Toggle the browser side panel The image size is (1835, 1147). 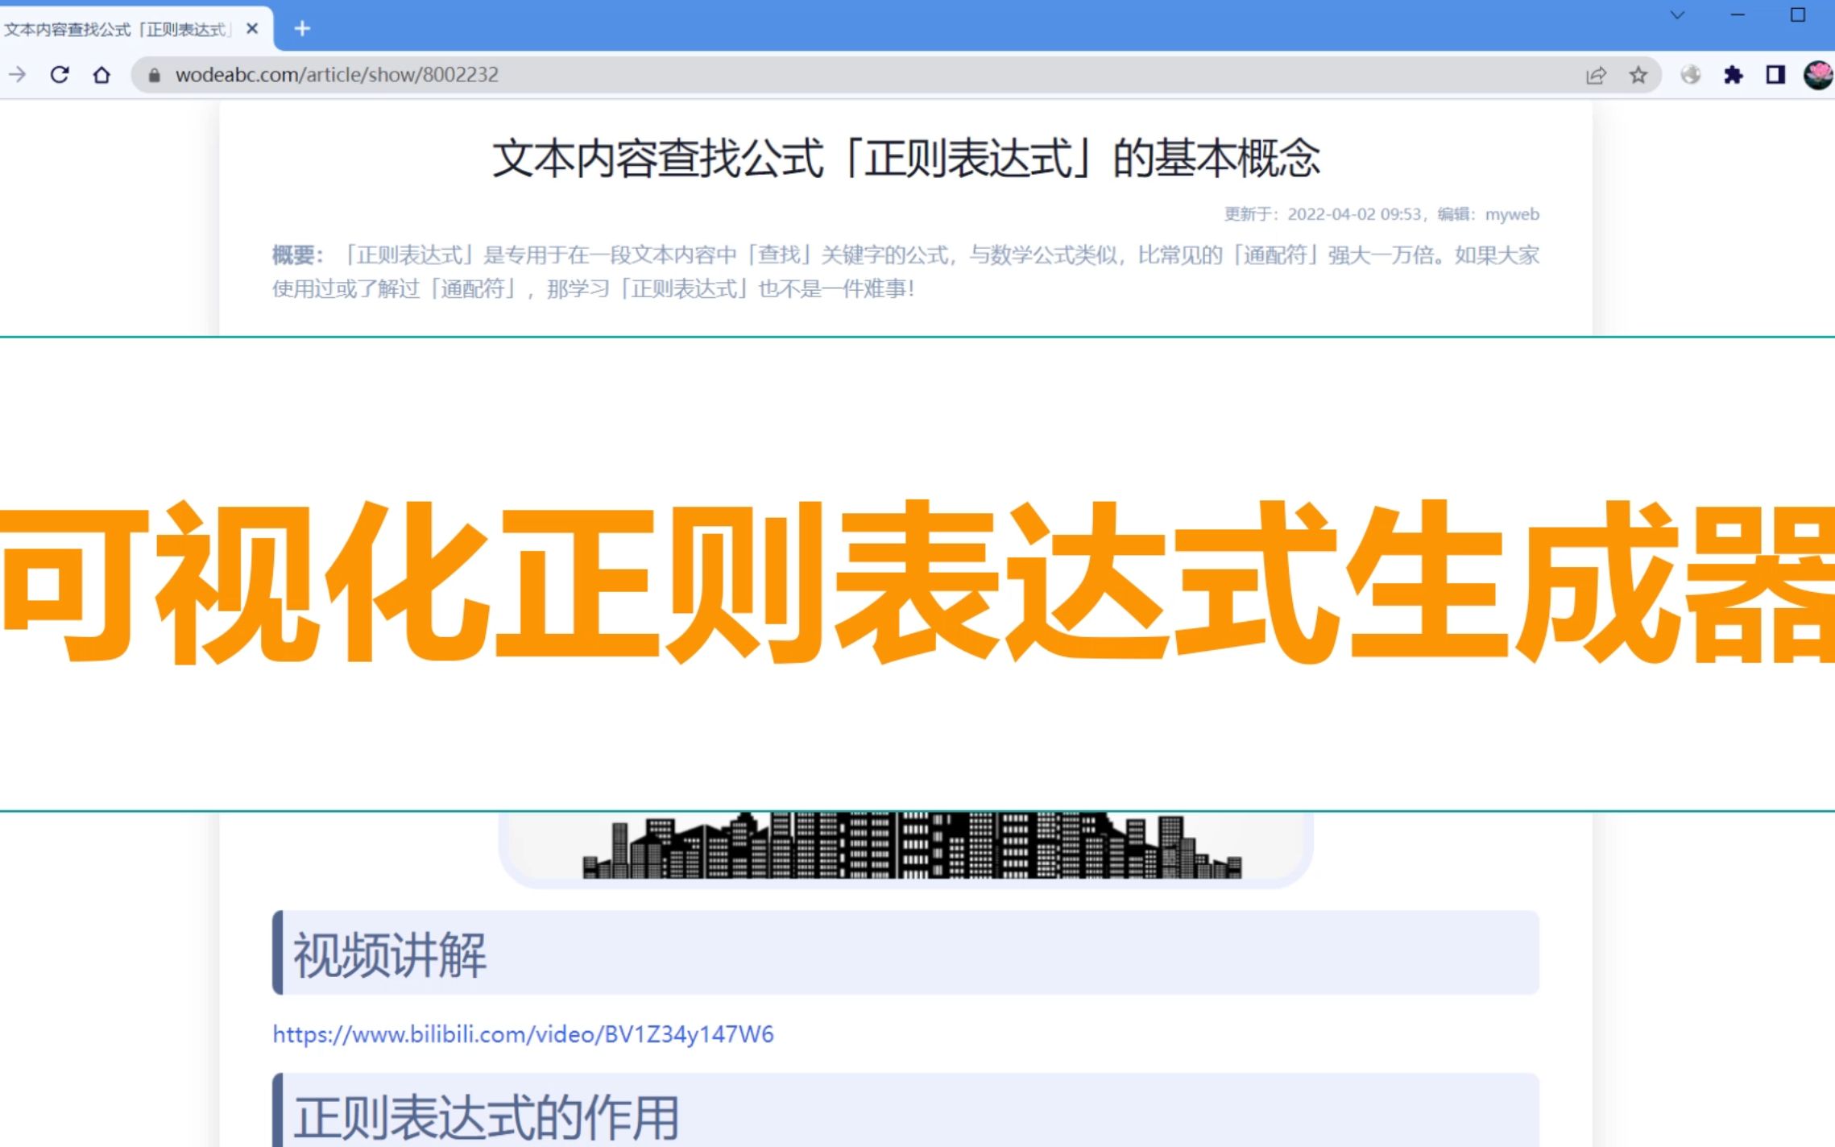point(1775,75)
